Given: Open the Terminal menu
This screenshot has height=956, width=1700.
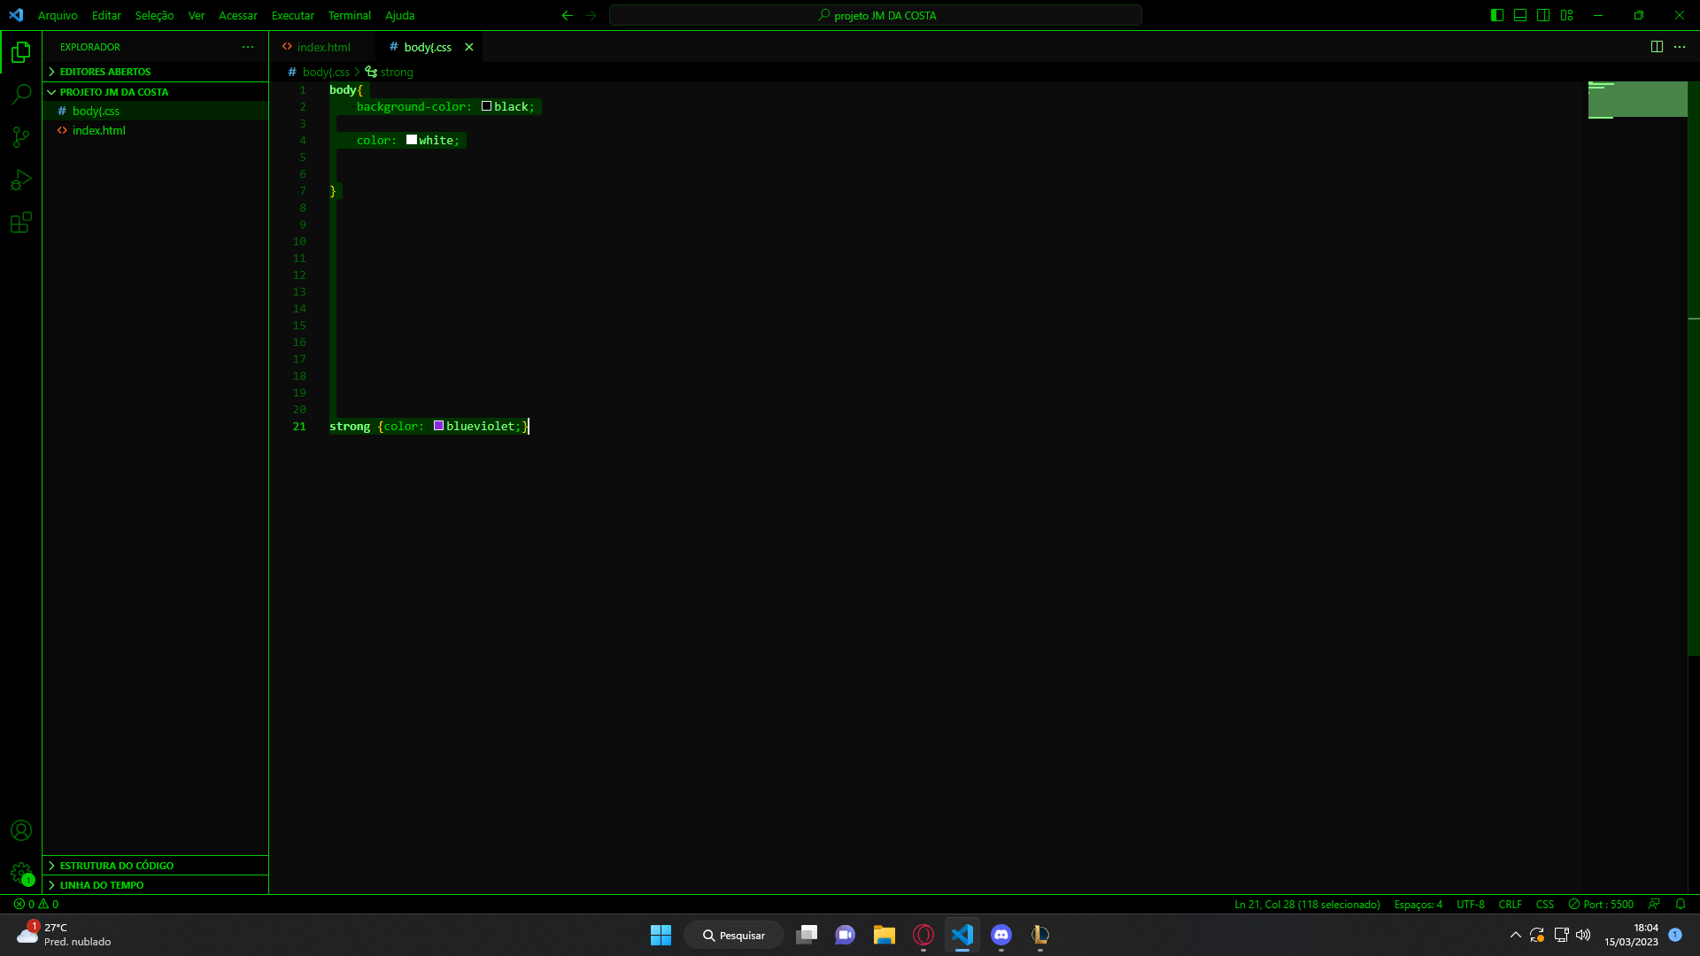Looking at the screenshot, I should pyautogui.click(x=350, y=15).
